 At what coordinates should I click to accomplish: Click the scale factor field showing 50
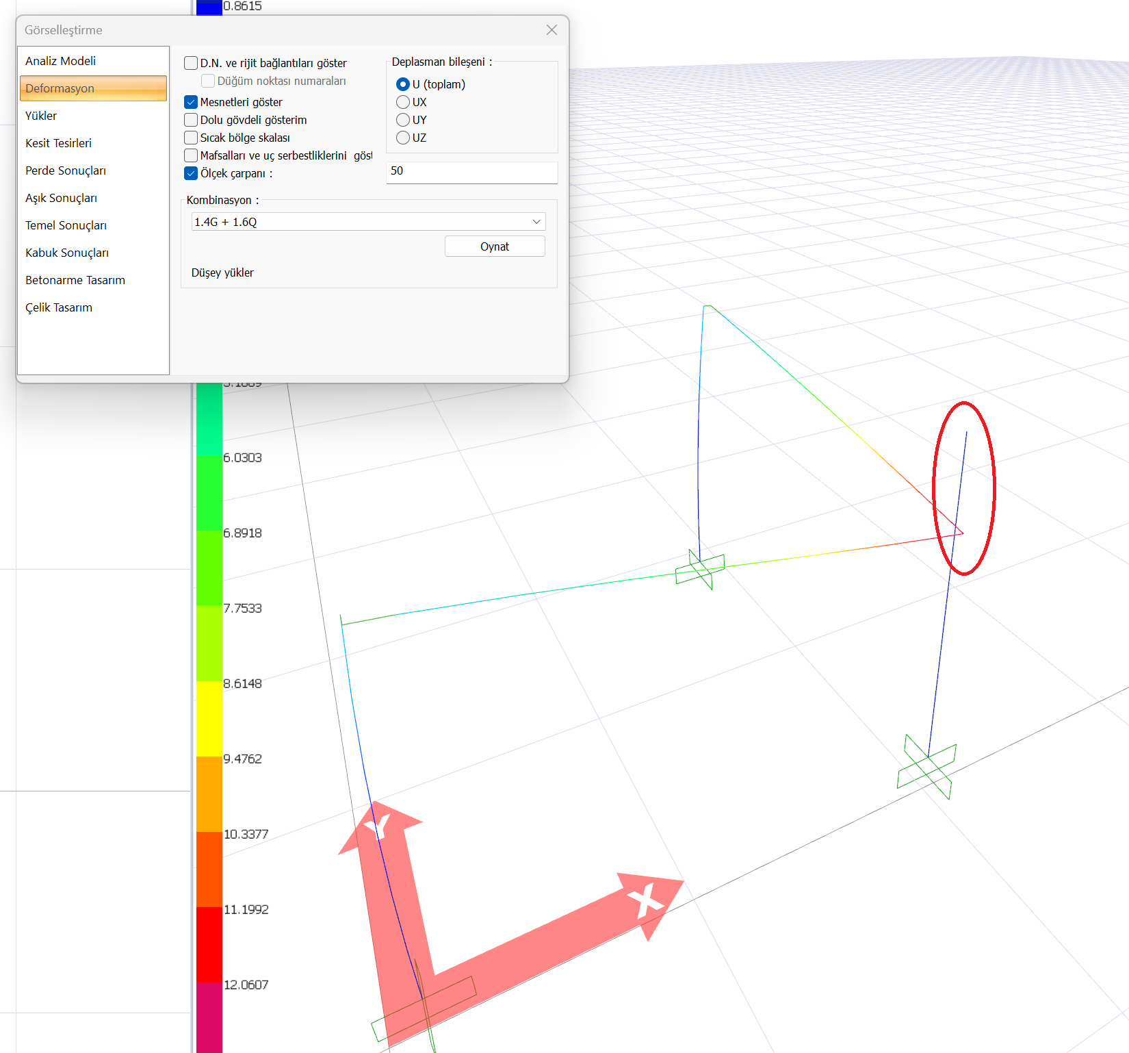click(x=471, y=172)
